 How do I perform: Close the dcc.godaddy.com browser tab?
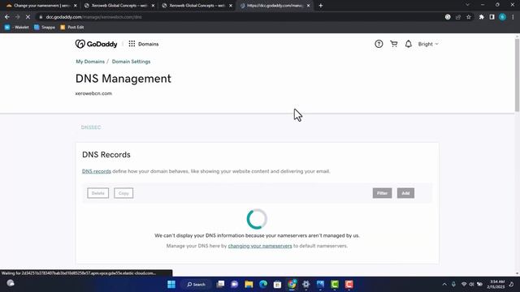pos(308,6)
